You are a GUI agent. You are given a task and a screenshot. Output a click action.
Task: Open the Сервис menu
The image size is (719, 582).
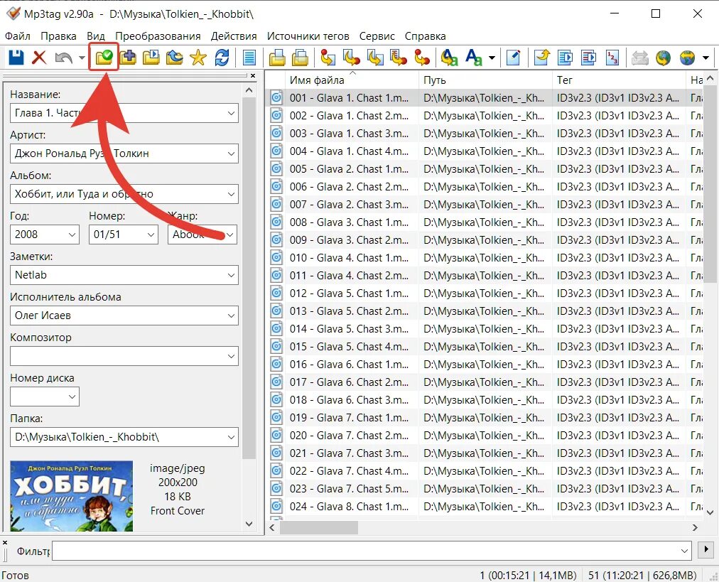point(377,36)
